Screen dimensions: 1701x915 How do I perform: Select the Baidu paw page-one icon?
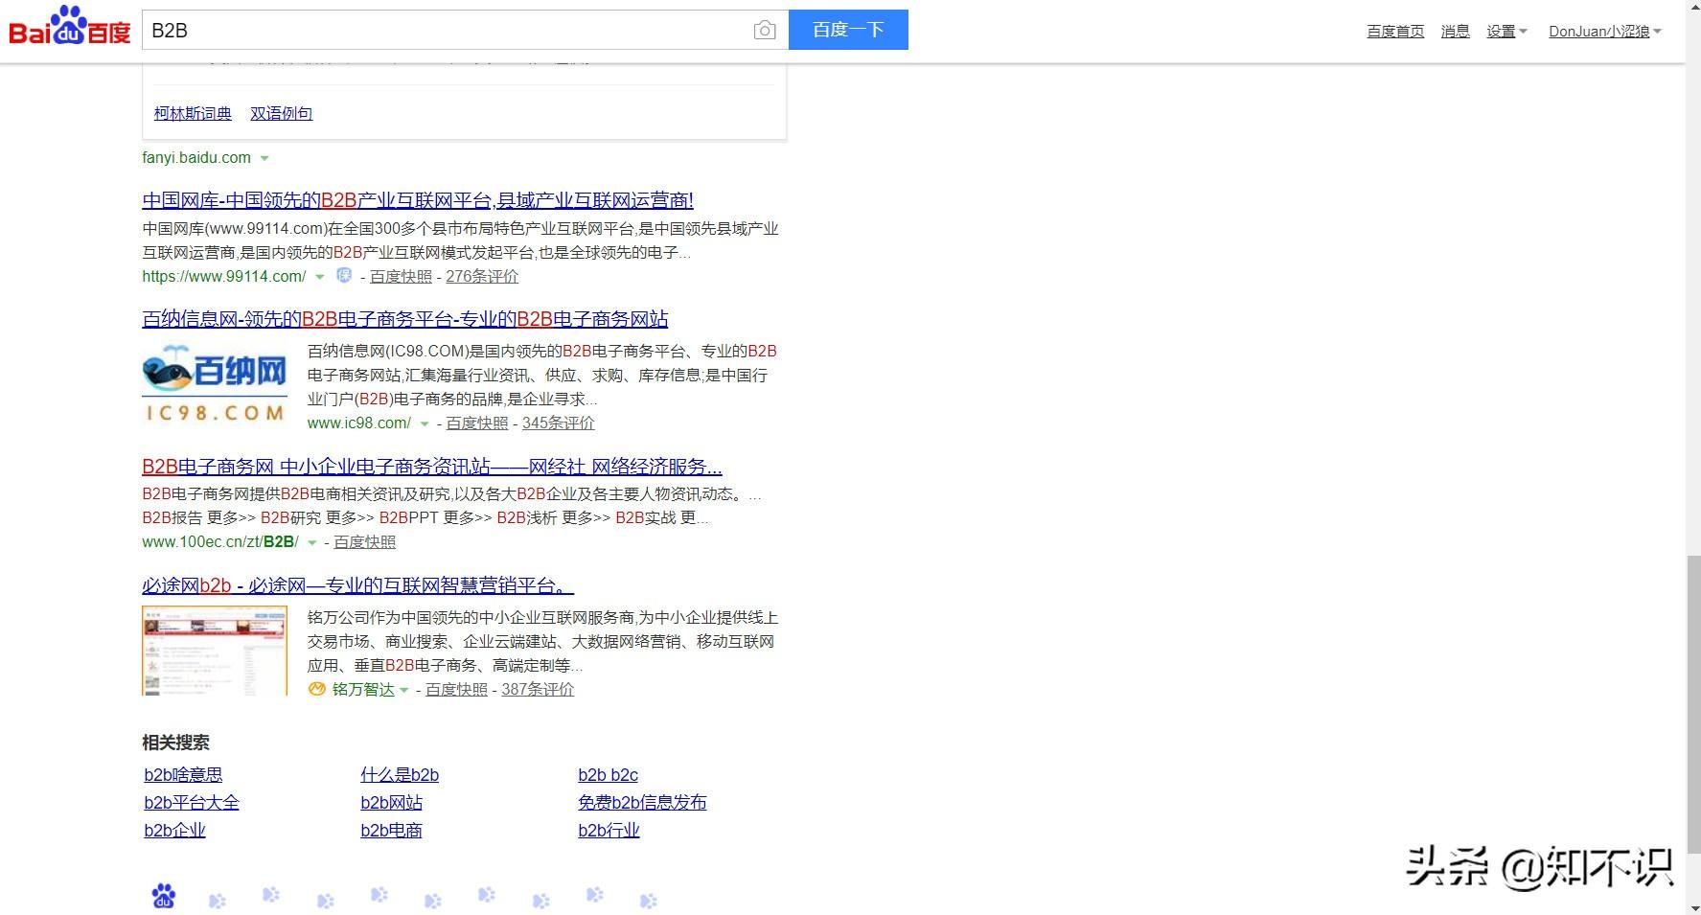pyautogui.click(x=163, y=896)
